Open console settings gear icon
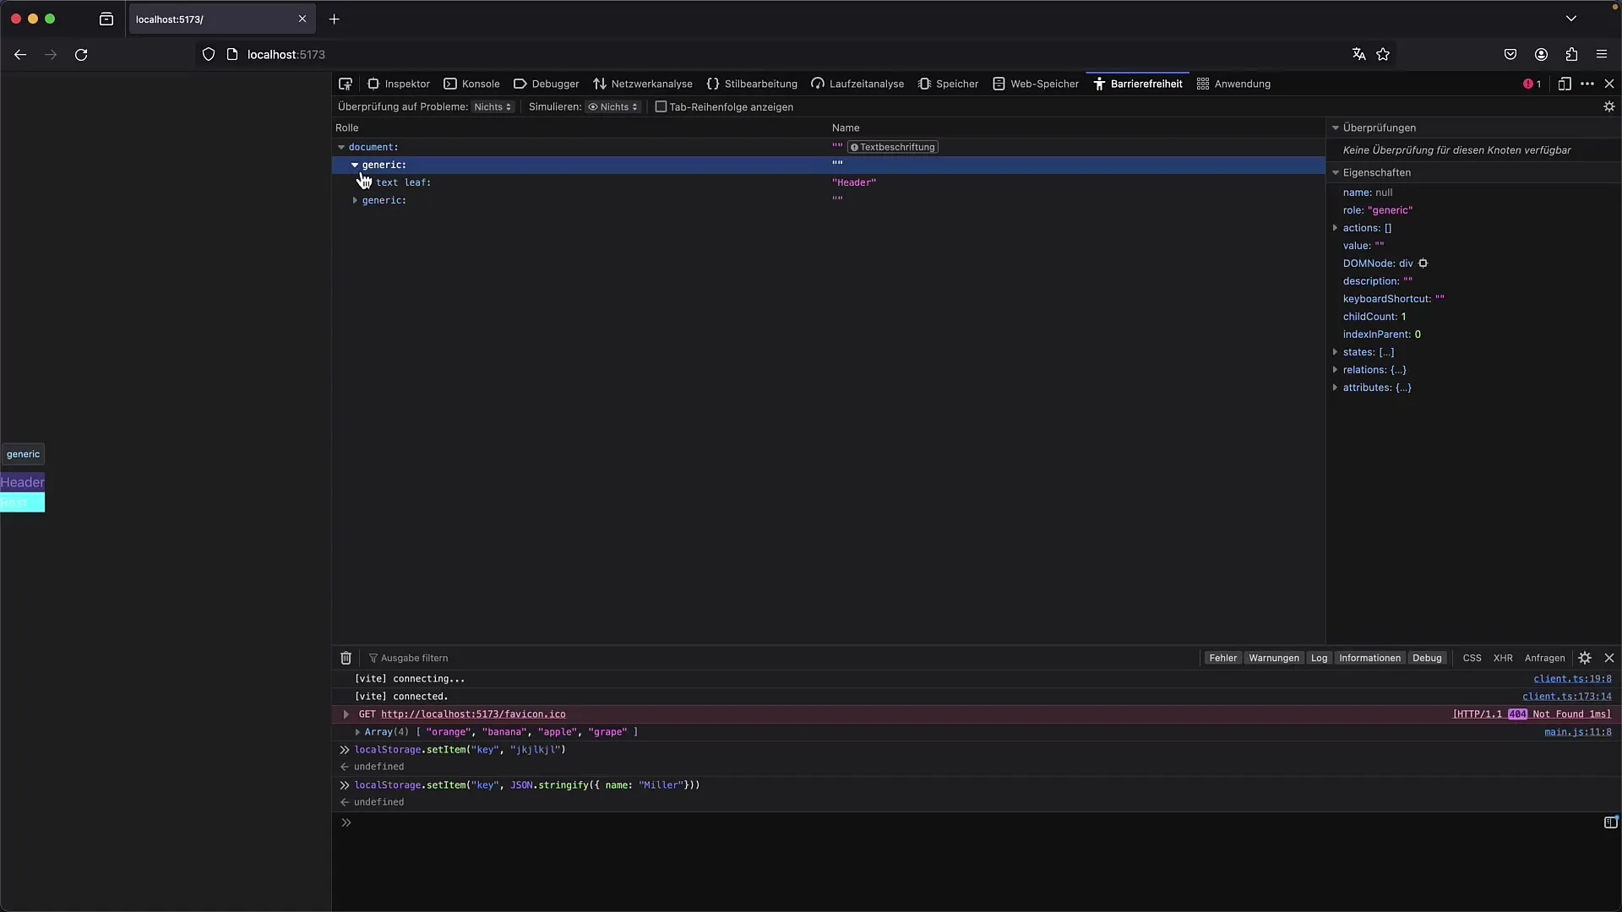 (x=1585, y=658)
